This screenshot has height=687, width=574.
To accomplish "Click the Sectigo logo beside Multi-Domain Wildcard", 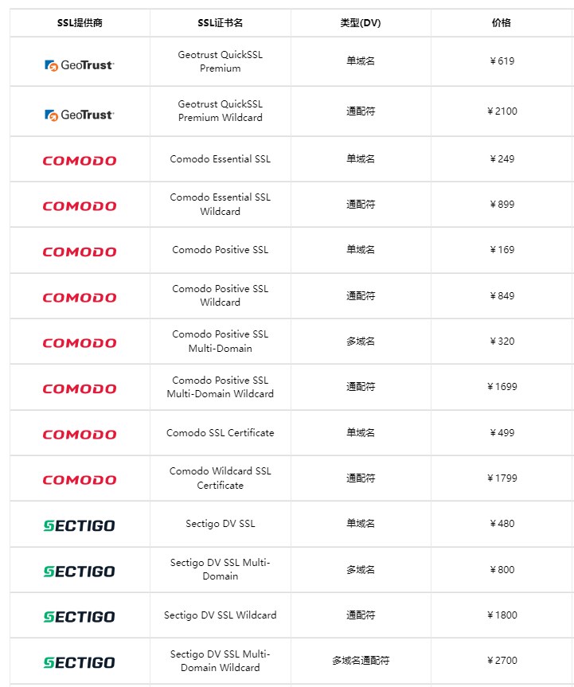I will 80,662.
